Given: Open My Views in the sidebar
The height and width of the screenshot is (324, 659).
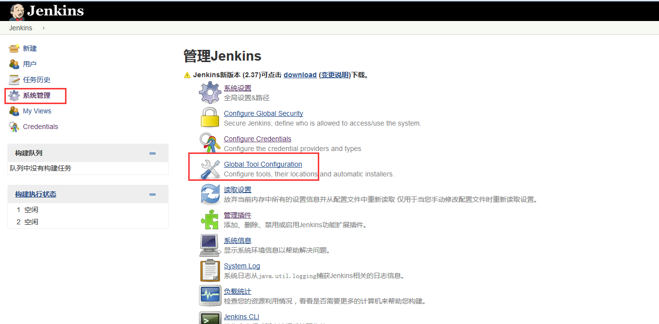Looking at the screenshot, I should [x=37, y=111].
